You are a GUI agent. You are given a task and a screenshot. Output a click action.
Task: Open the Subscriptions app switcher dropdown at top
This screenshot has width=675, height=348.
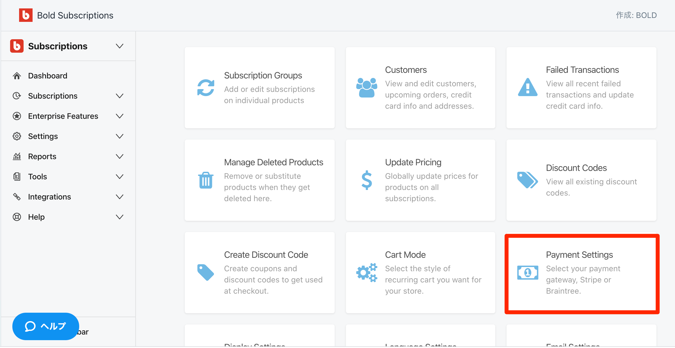coord(120,46)
